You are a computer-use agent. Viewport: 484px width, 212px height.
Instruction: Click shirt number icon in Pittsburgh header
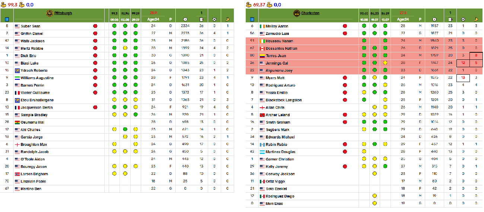[x=7, y=19]
